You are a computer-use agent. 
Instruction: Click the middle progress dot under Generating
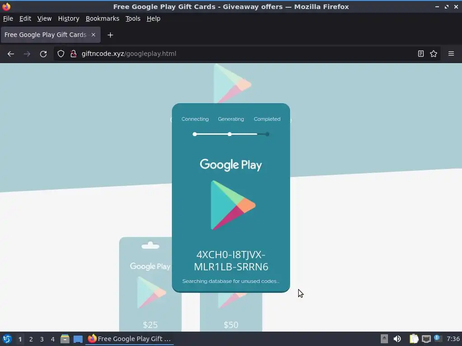point(230,134)
